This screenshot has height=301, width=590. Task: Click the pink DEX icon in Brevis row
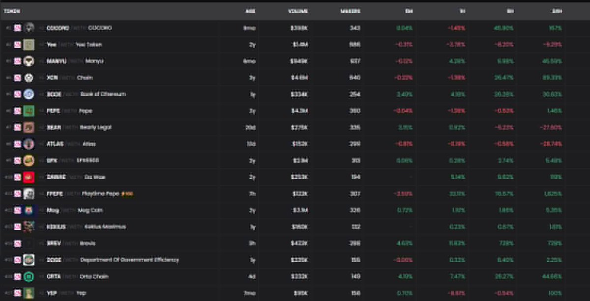[18, 244]
